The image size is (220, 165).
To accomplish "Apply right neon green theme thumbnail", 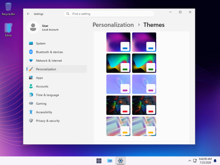I will pos(144,63).
